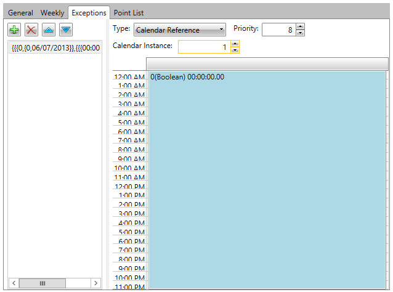393x292 pixels.
Task: Click inside the Priority number field
Action: tap(278, 30)
